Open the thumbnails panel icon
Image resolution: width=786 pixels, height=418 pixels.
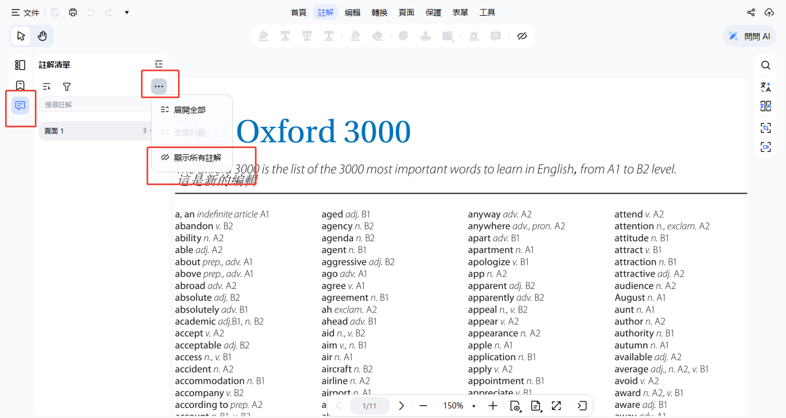coord(20,65)
